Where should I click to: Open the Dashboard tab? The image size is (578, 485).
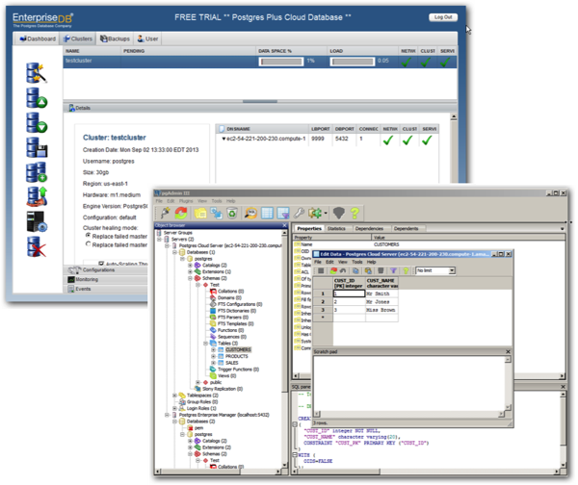click(38, 38)
